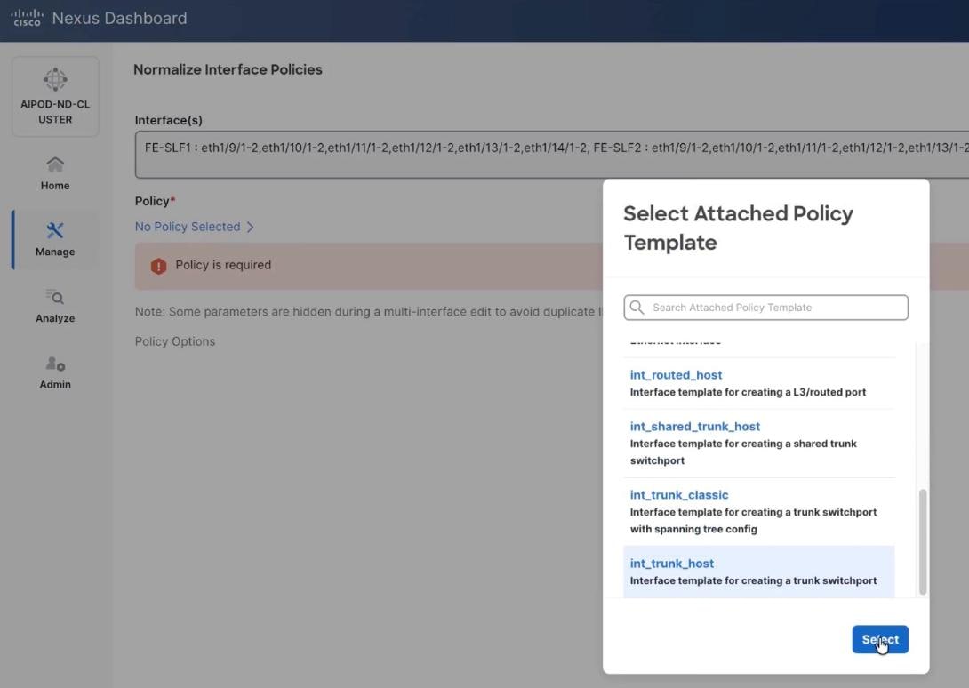
Task: Choose the int_trunk_classic template
Action: 678,494
